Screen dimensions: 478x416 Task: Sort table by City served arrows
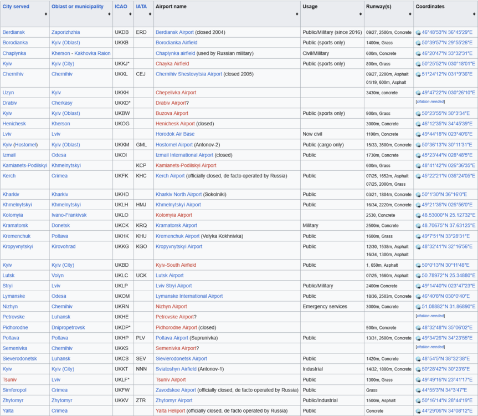pyautogui.click(x=46, y=14)
